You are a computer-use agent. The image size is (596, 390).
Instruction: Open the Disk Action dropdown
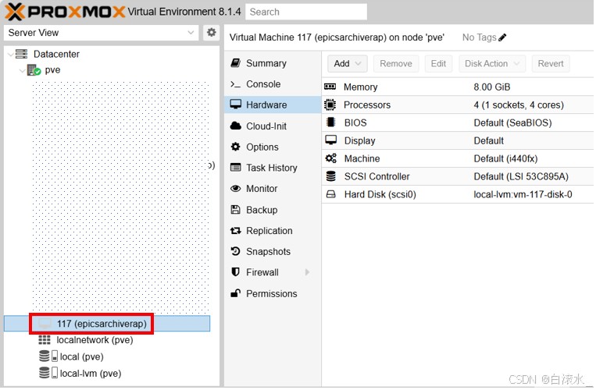coord(492,64)
